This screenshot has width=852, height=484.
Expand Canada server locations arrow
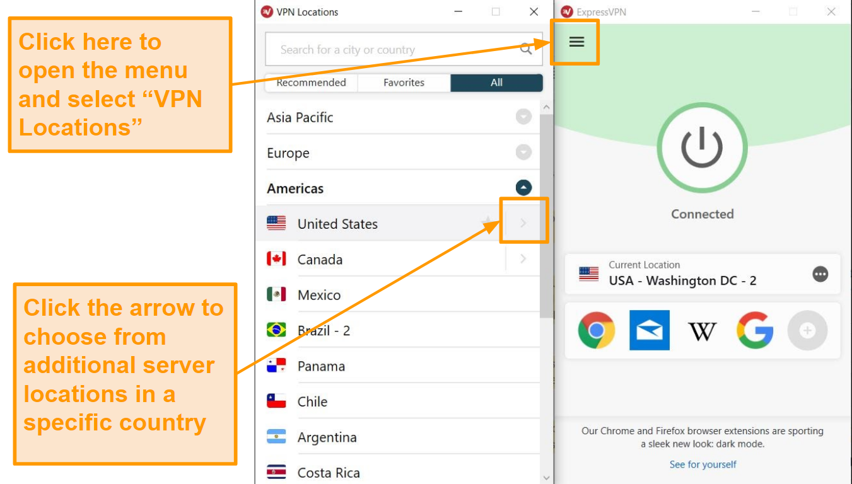tap(523, 259)
